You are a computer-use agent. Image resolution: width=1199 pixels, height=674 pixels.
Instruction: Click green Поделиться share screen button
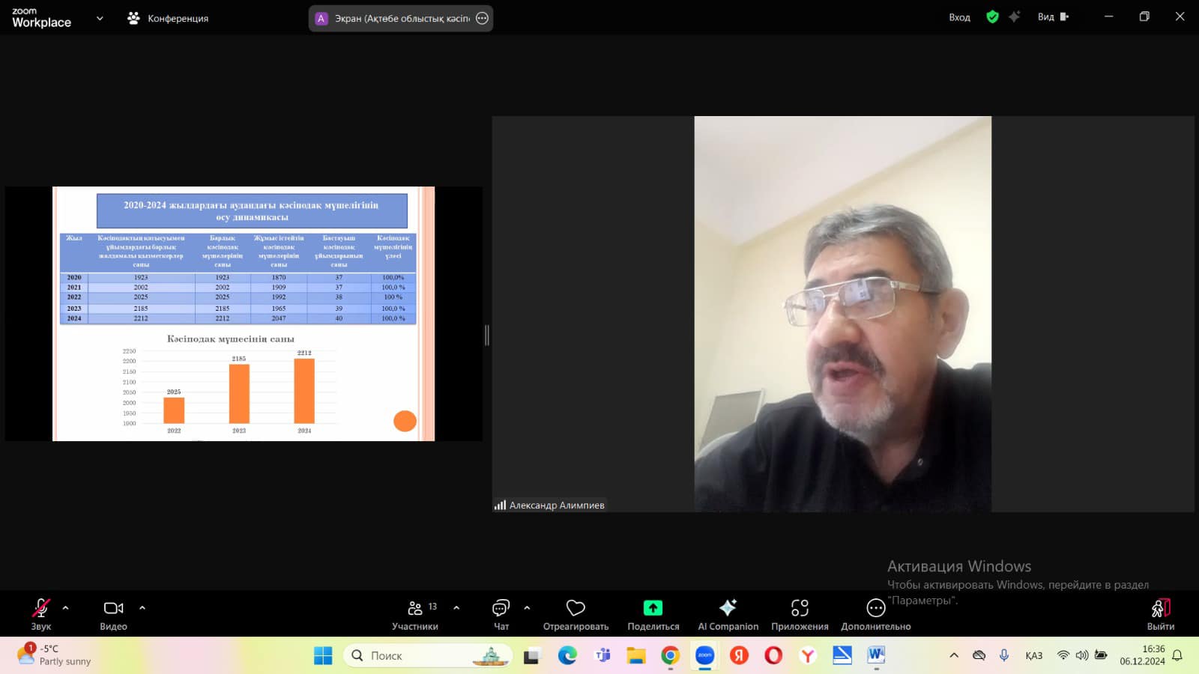653,614
